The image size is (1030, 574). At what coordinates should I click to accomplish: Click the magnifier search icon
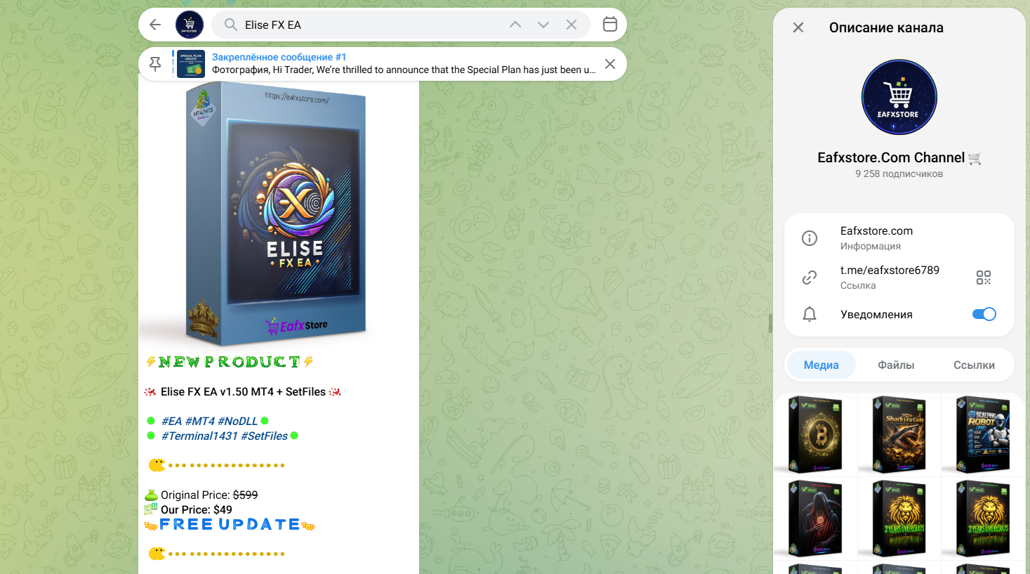point(230,25)
